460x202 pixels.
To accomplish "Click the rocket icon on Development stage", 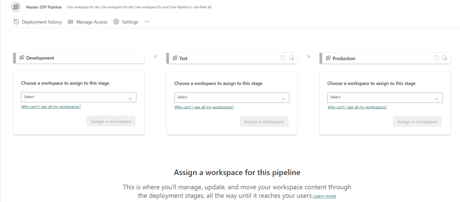I will (22, 58).
